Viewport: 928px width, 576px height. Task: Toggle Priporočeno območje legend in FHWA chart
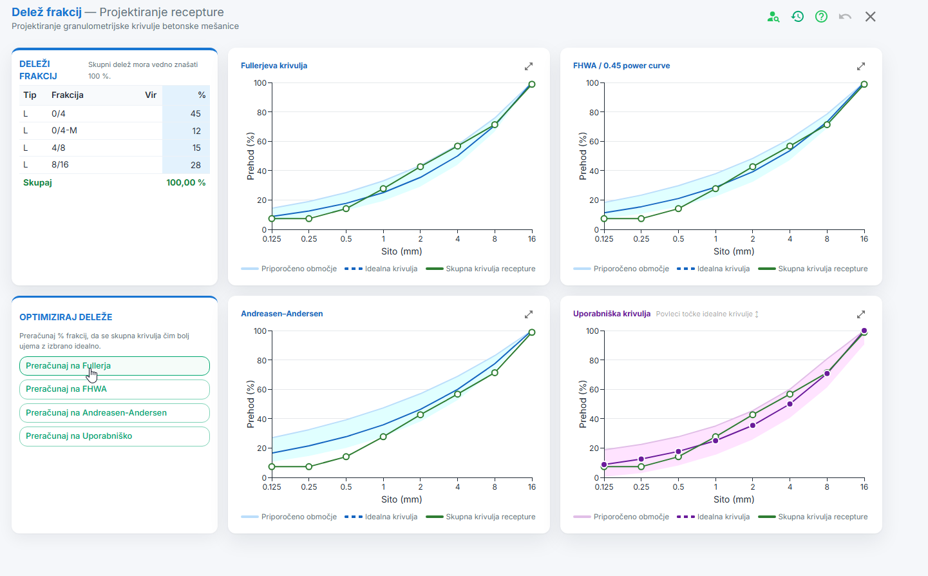(x=621, y=269)
